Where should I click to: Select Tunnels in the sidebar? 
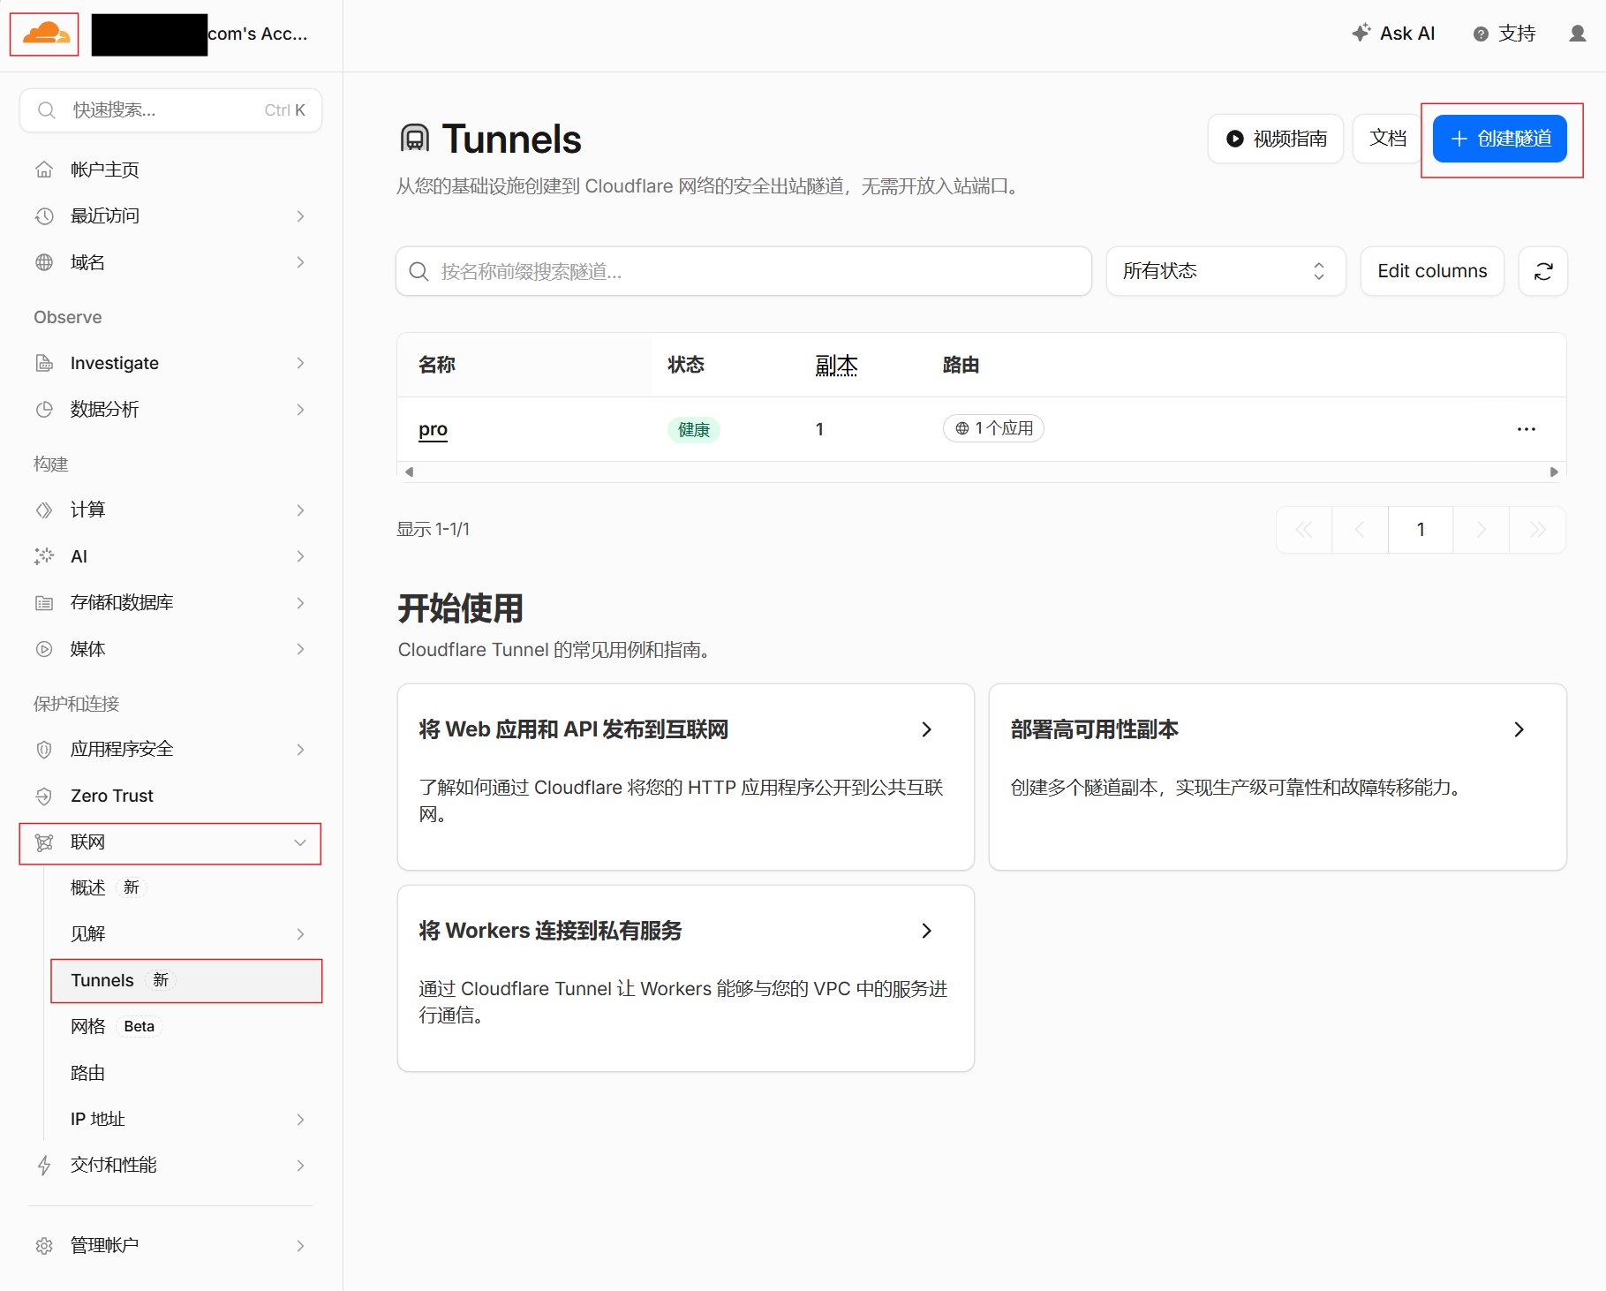(x=186, y=980)
